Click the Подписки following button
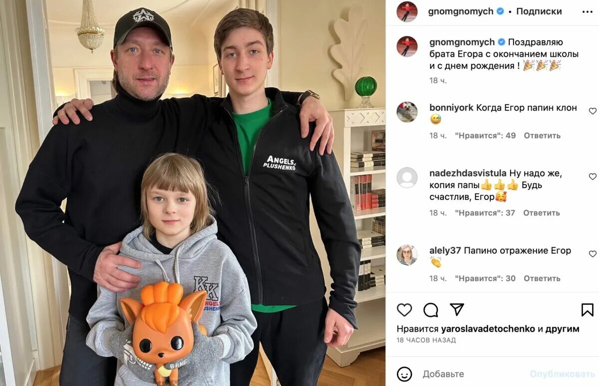Image resolution: width=599 pixels, height=386 pixels. [539, 11]
